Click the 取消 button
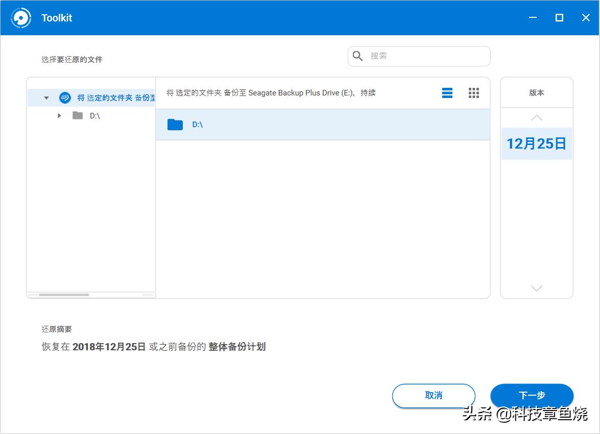 [433, 396]
